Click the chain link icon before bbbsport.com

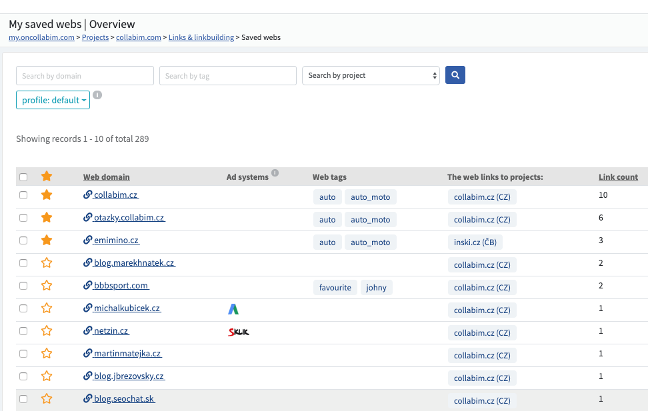pos(87,285)
